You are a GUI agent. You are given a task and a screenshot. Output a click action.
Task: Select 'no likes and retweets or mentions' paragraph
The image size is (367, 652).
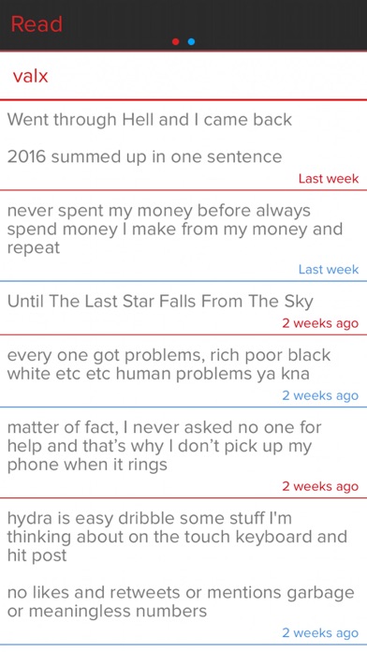tap(181, 601)
